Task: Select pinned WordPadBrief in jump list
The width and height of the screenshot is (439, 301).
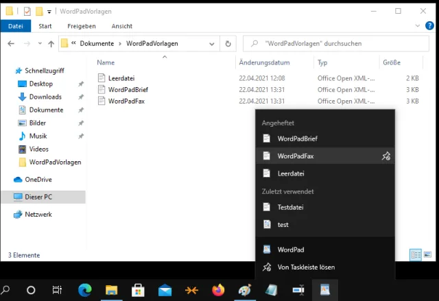Action: [x=297, y=139]
